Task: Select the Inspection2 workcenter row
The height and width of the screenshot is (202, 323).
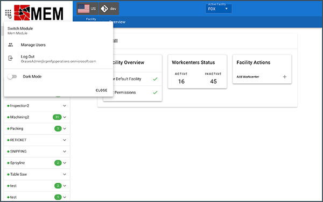Action: pos(37,106)
